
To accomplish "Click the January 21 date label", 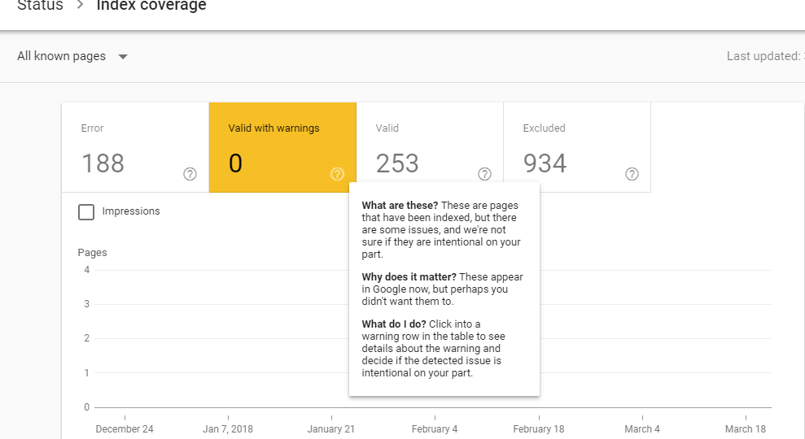I will click(331, 428).
